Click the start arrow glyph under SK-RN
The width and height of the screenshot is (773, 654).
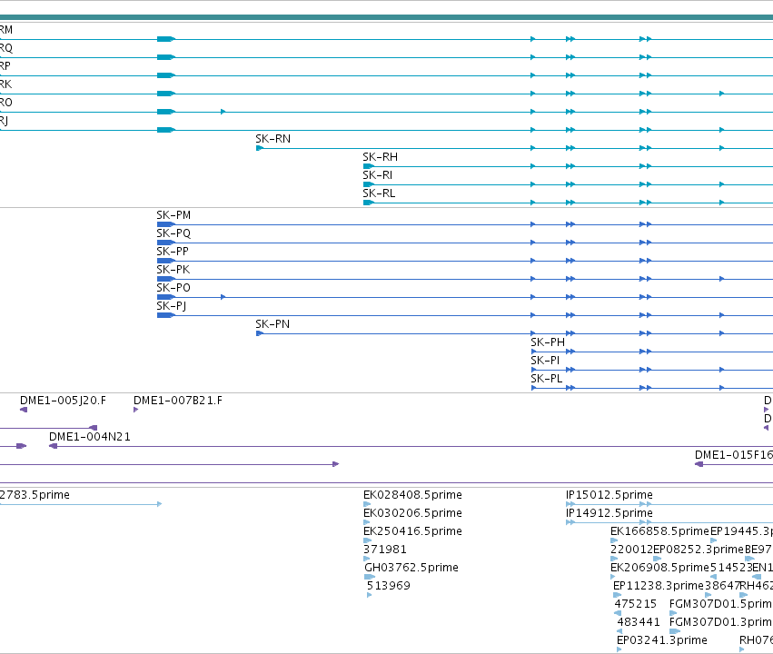260,148
